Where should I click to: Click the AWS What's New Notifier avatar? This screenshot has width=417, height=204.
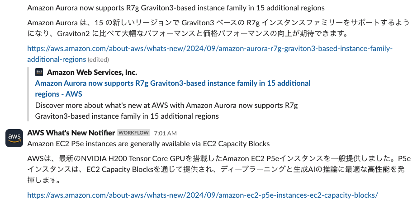click(14, 137)
